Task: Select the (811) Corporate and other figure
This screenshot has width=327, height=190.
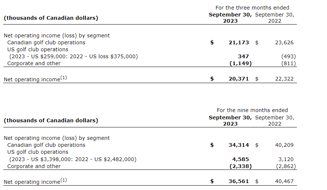Action: (x=288, y=63)
